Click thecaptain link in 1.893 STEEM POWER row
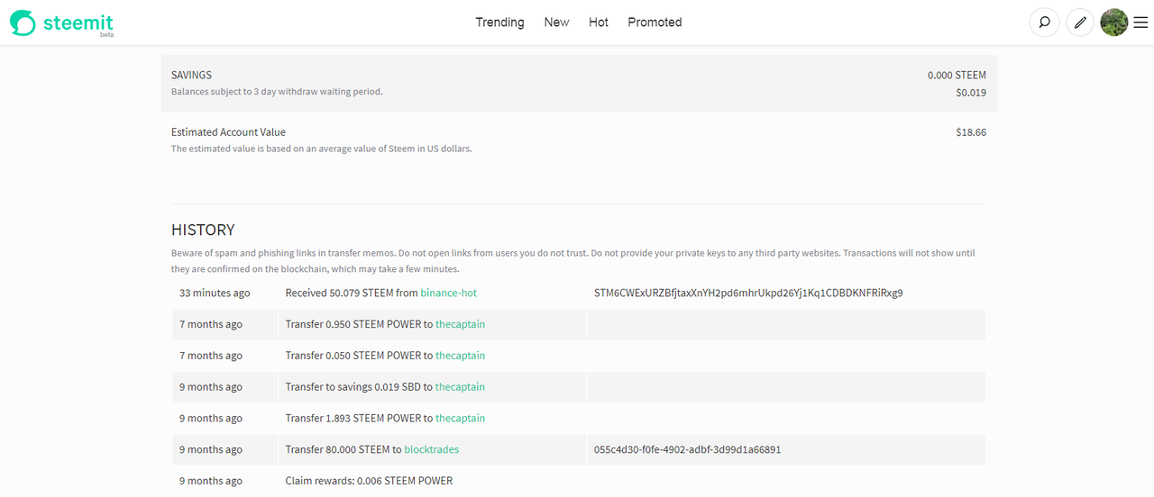Viewport: 1154px width, 497px height. point(460,418)
